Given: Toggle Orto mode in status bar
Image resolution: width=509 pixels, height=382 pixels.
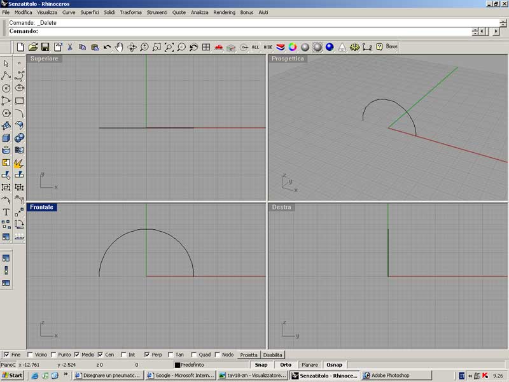Looking at the screenshot, I should [286, 365].
